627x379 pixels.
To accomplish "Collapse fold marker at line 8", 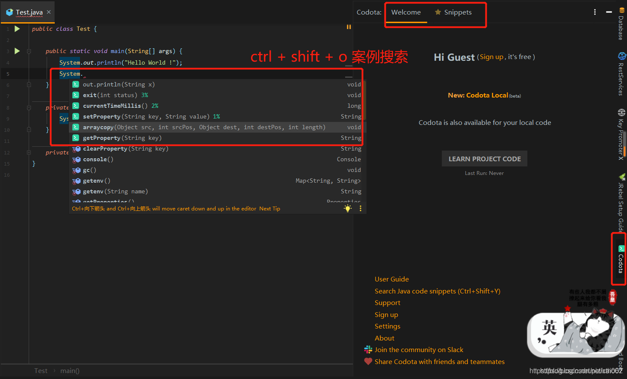I will 29,107.
